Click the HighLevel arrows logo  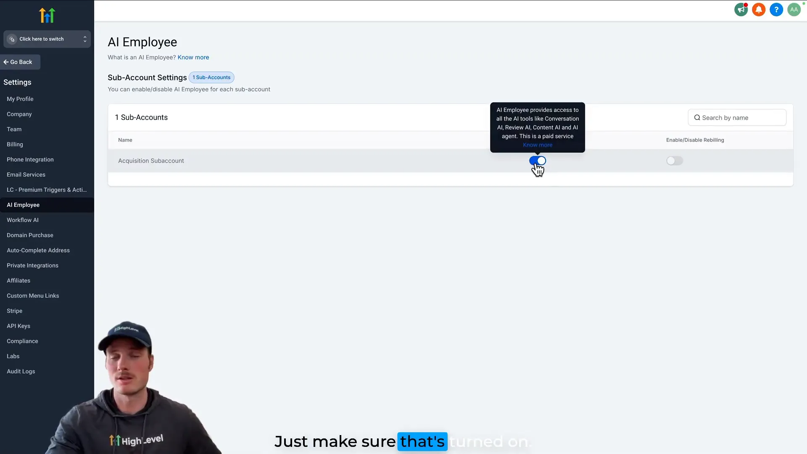click(x=47, y=16)
